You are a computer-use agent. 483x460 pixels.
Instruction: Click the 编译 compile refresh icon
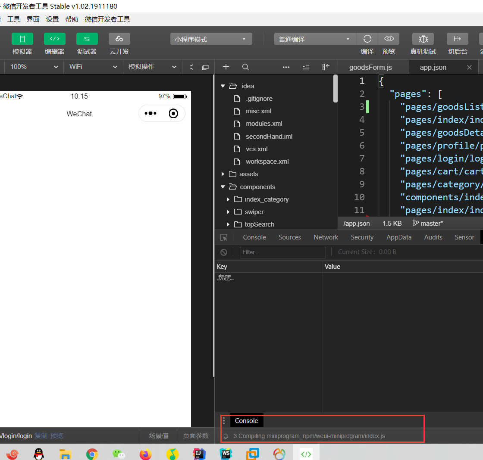[x=367, y=39]
